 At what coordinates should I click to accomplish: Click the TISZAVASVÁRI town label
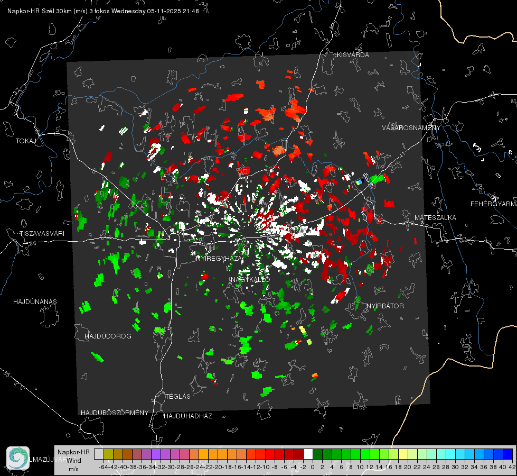click(x=42, y=234)
